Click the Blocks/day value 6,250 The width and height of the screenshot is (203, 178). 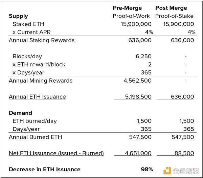coord(143,57)
